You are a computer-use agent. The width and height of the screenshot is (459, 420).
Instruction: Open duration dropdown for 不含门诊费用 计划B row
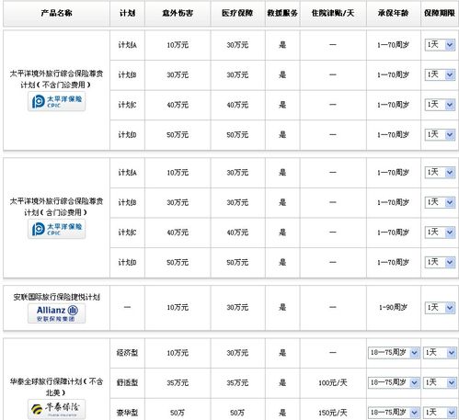click(440, 74)
